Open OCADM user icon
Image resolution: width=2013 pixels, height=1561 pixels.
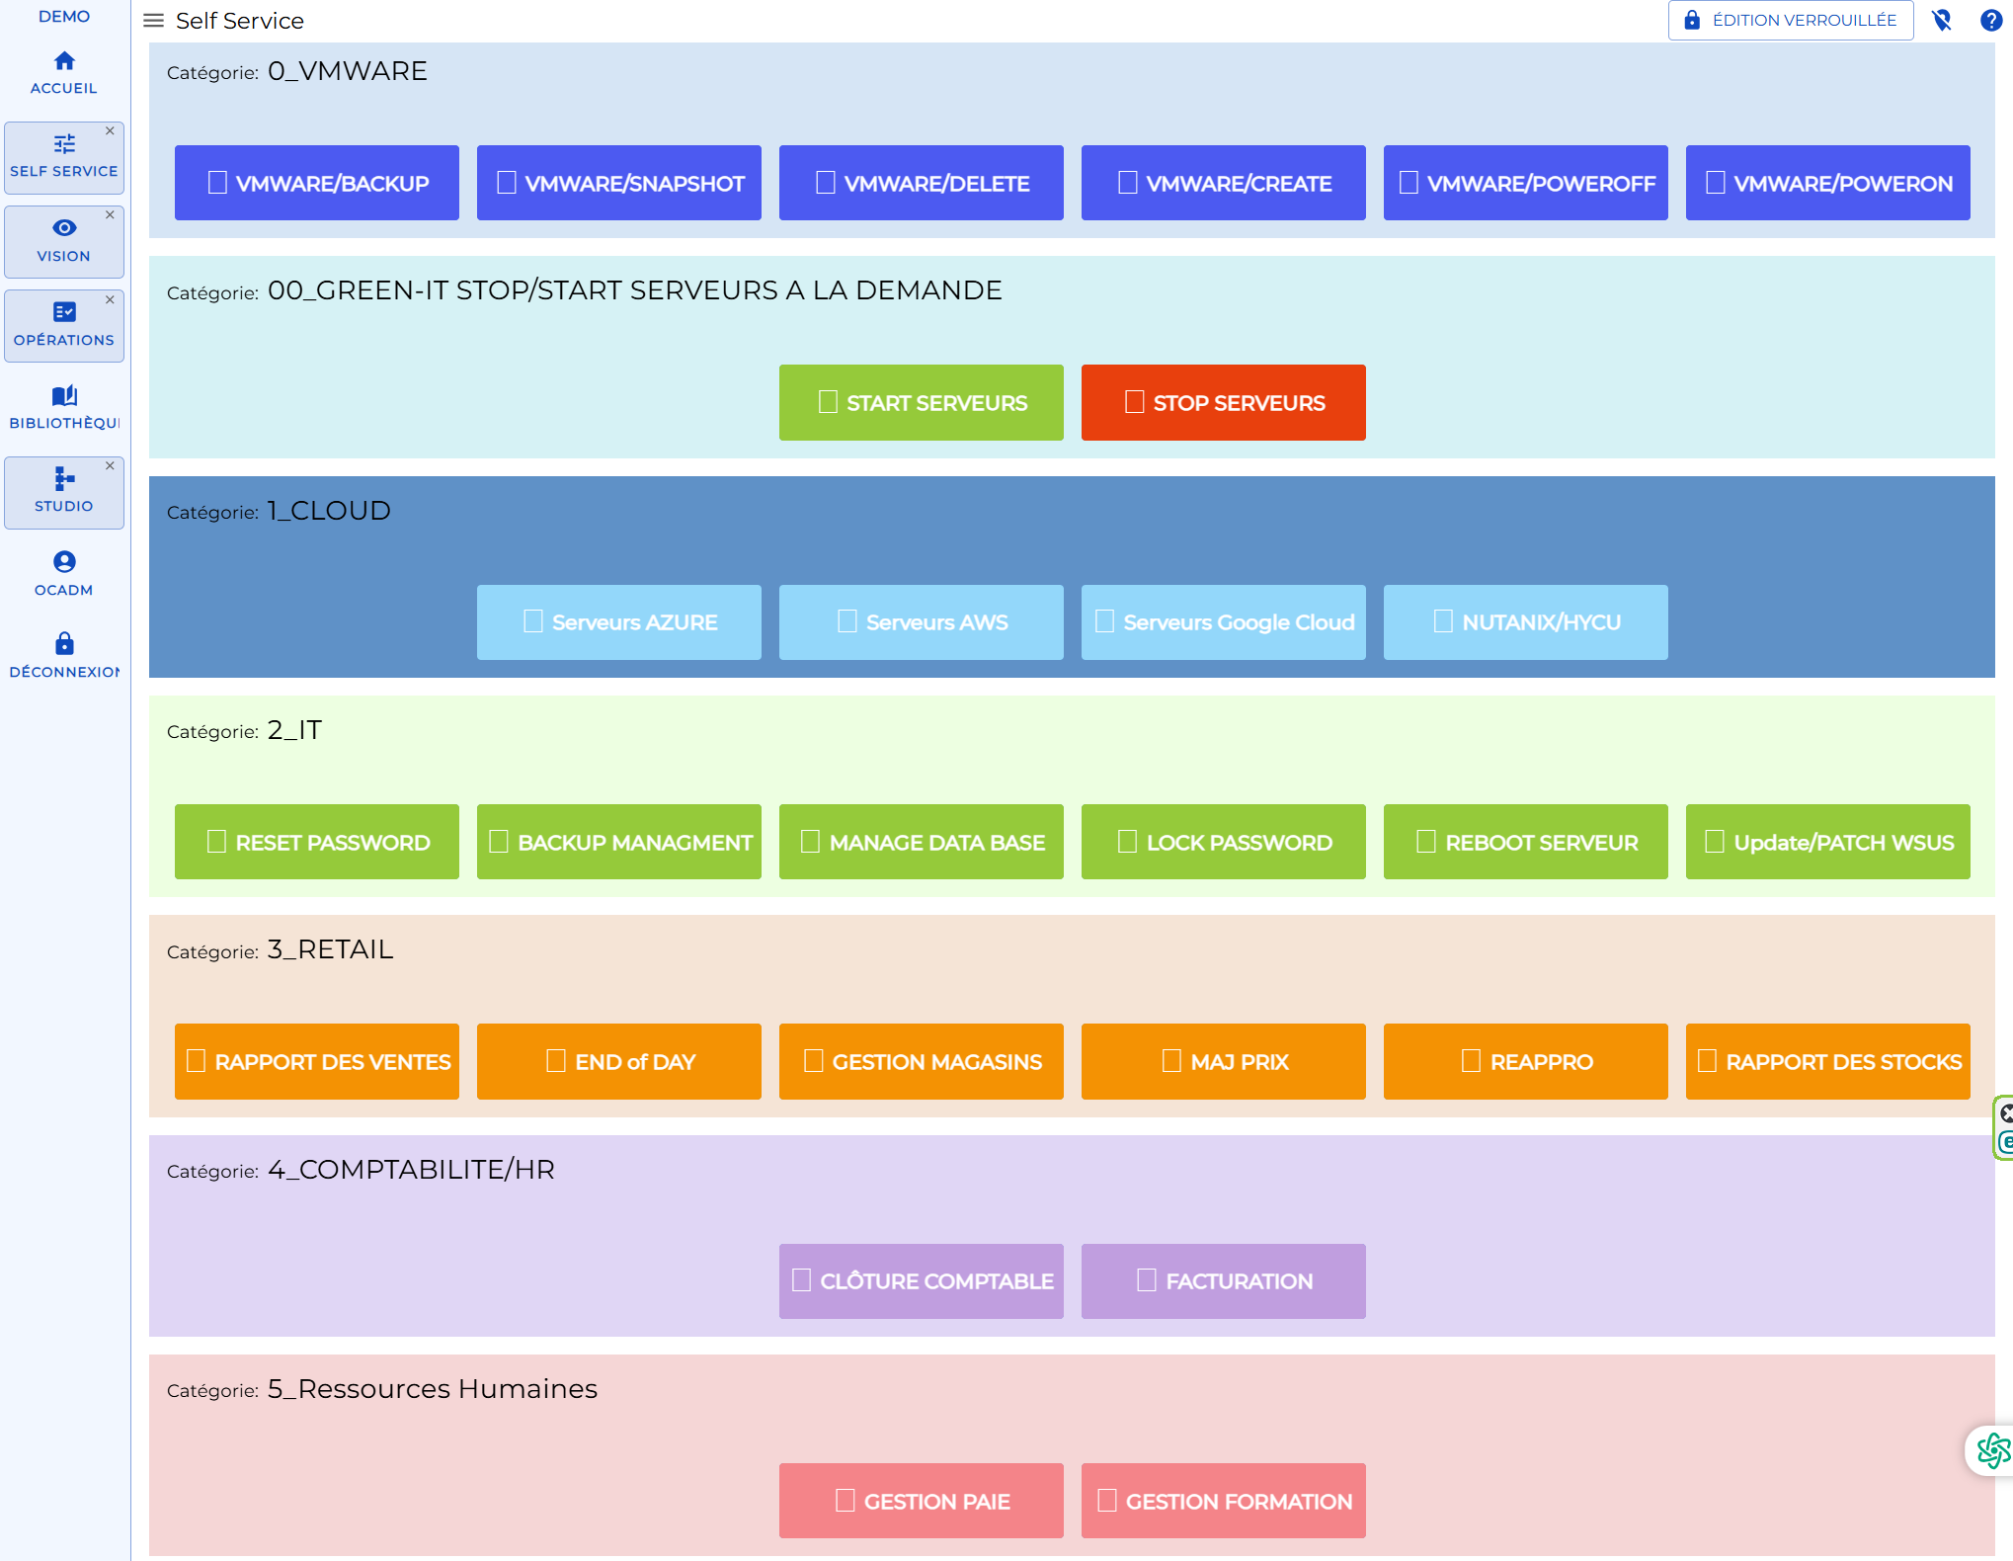click(x=64, y=562)
